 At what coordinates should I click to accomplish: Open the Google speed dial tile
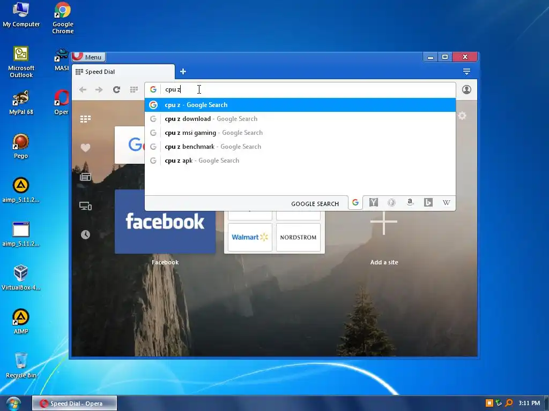[x=130, y=144]
